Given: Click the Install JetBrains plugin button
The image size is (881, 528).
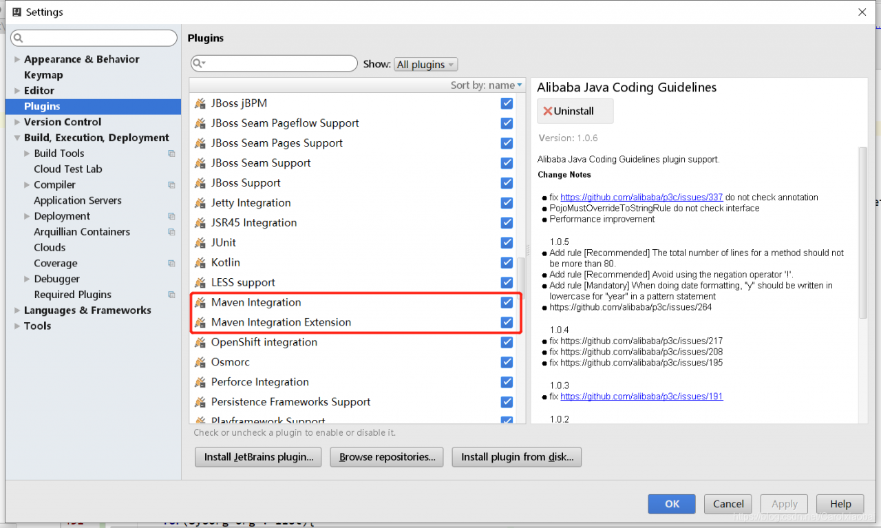Looking at the screenshot, I should point(258,457).
